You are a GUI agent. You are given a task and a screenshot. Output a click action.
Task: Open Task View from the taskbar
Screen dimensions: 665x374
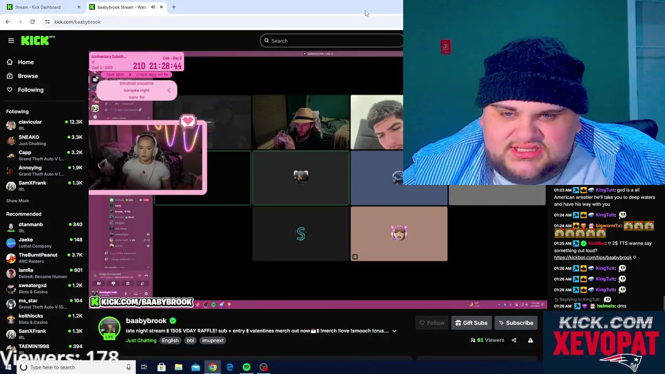[144, 367]
